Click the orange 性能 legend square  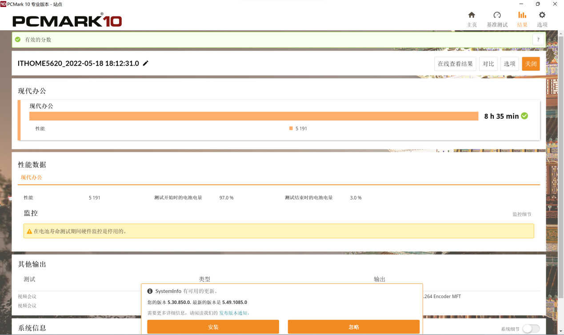tap(291, 128)
